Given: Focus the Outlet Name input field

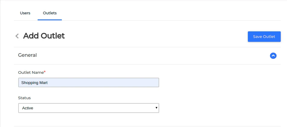Looking at the screenshot, I should 89,82.
